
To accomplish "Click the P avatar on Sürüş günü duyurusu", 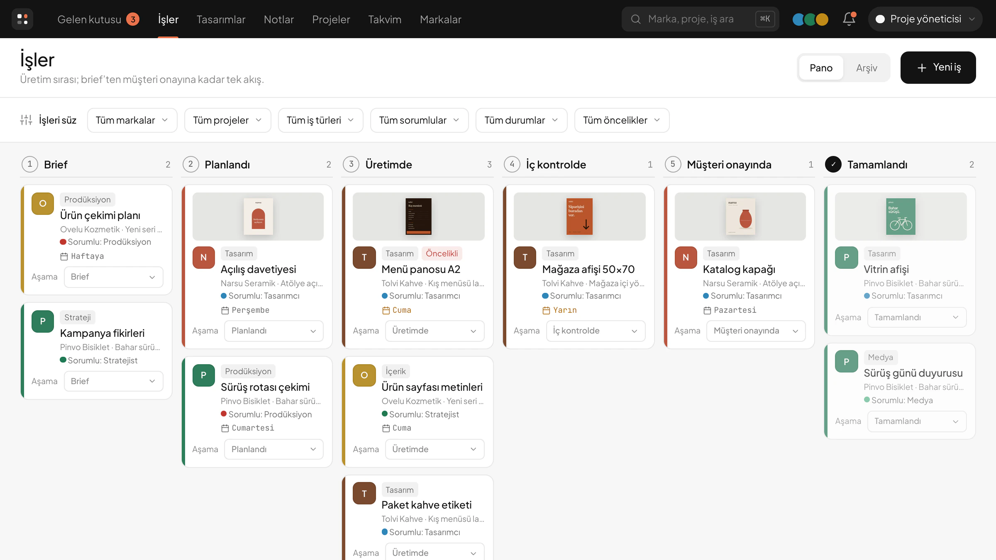I will pos(846,361).
